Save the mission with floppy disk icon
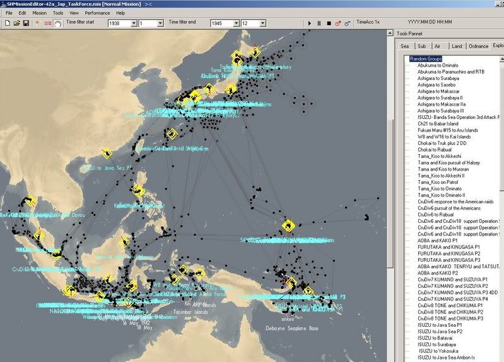 click(26, 23)
